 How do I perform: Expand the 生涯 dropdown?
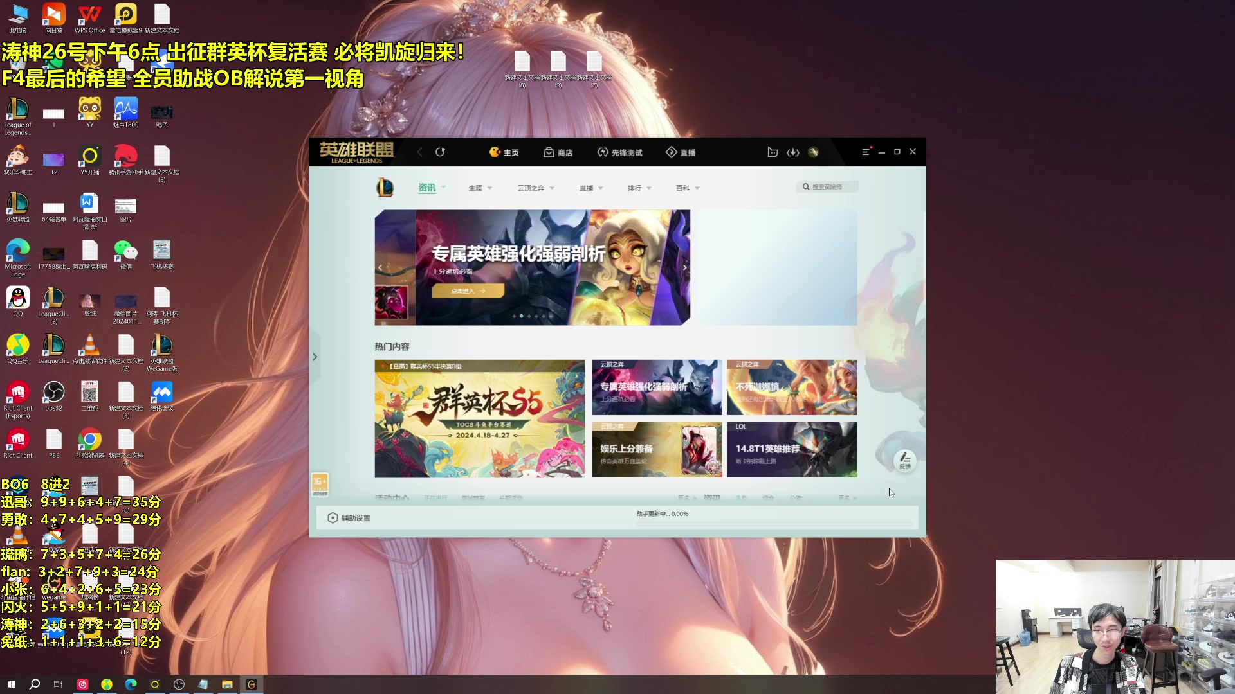(480, 188)
